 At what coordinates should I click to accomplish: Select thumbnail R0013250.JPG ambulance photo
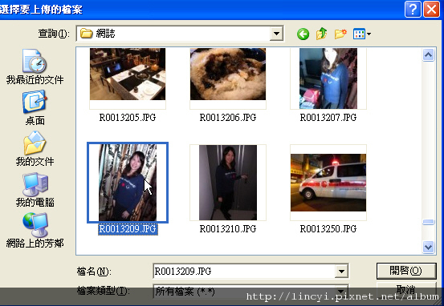328,183
